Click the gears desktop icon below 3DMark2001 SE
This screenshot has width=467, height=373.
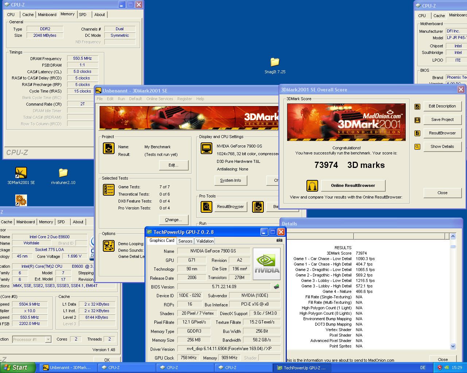pos(21,200)
